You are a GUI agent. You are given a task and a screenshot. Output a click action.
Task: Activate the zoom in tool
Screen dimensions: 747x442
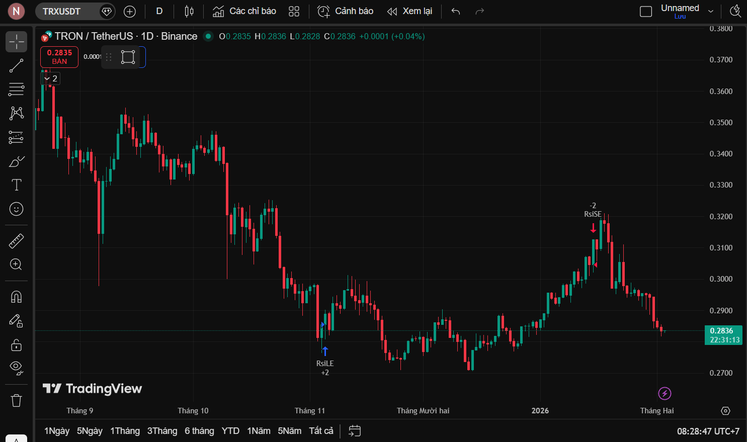[x=16, y=264]
